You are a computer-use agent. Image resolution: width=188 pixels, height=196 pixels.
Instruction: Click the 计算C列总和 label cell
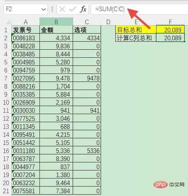[136, 37]
